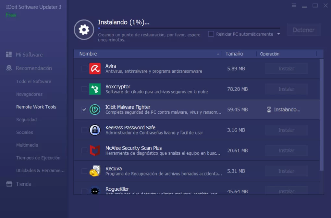The width and height of the screenshot is (331, 218).
Task: Open Mi Software section
Action: point(29,55)
